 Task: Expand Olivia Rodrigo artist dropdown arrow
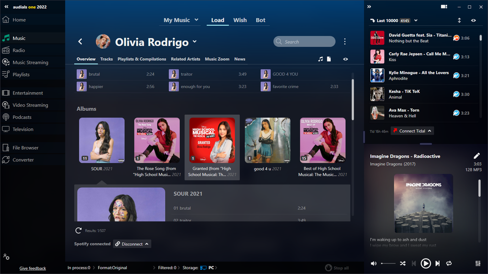tap(195, 42)
